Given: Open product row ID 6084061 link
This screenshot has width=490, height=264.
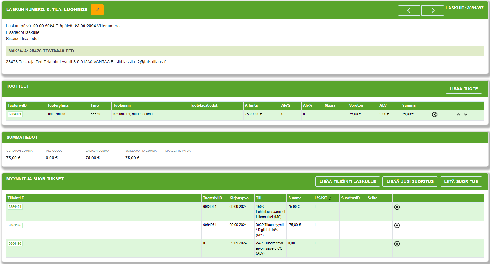Looking at the screenshot, I should (15, 114).
